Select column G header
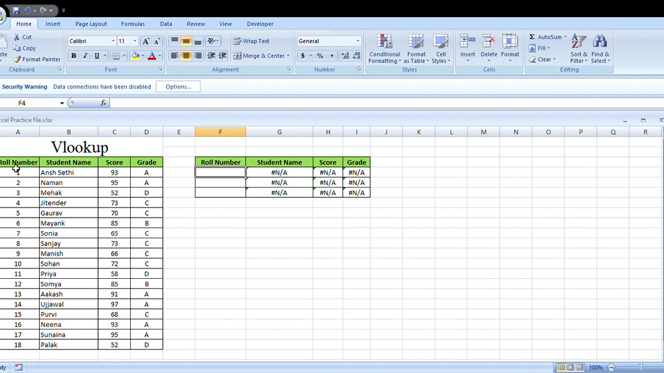664x373 pixels. point(279,132)
